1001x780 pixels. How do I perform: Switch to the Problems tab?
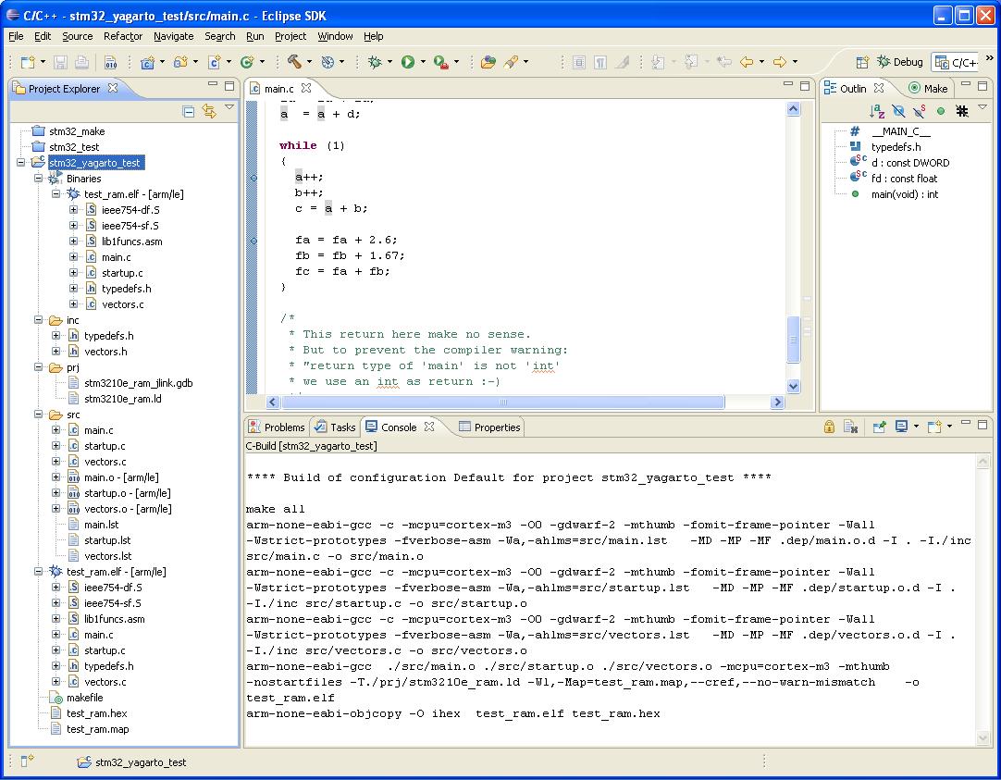[277, 427]
